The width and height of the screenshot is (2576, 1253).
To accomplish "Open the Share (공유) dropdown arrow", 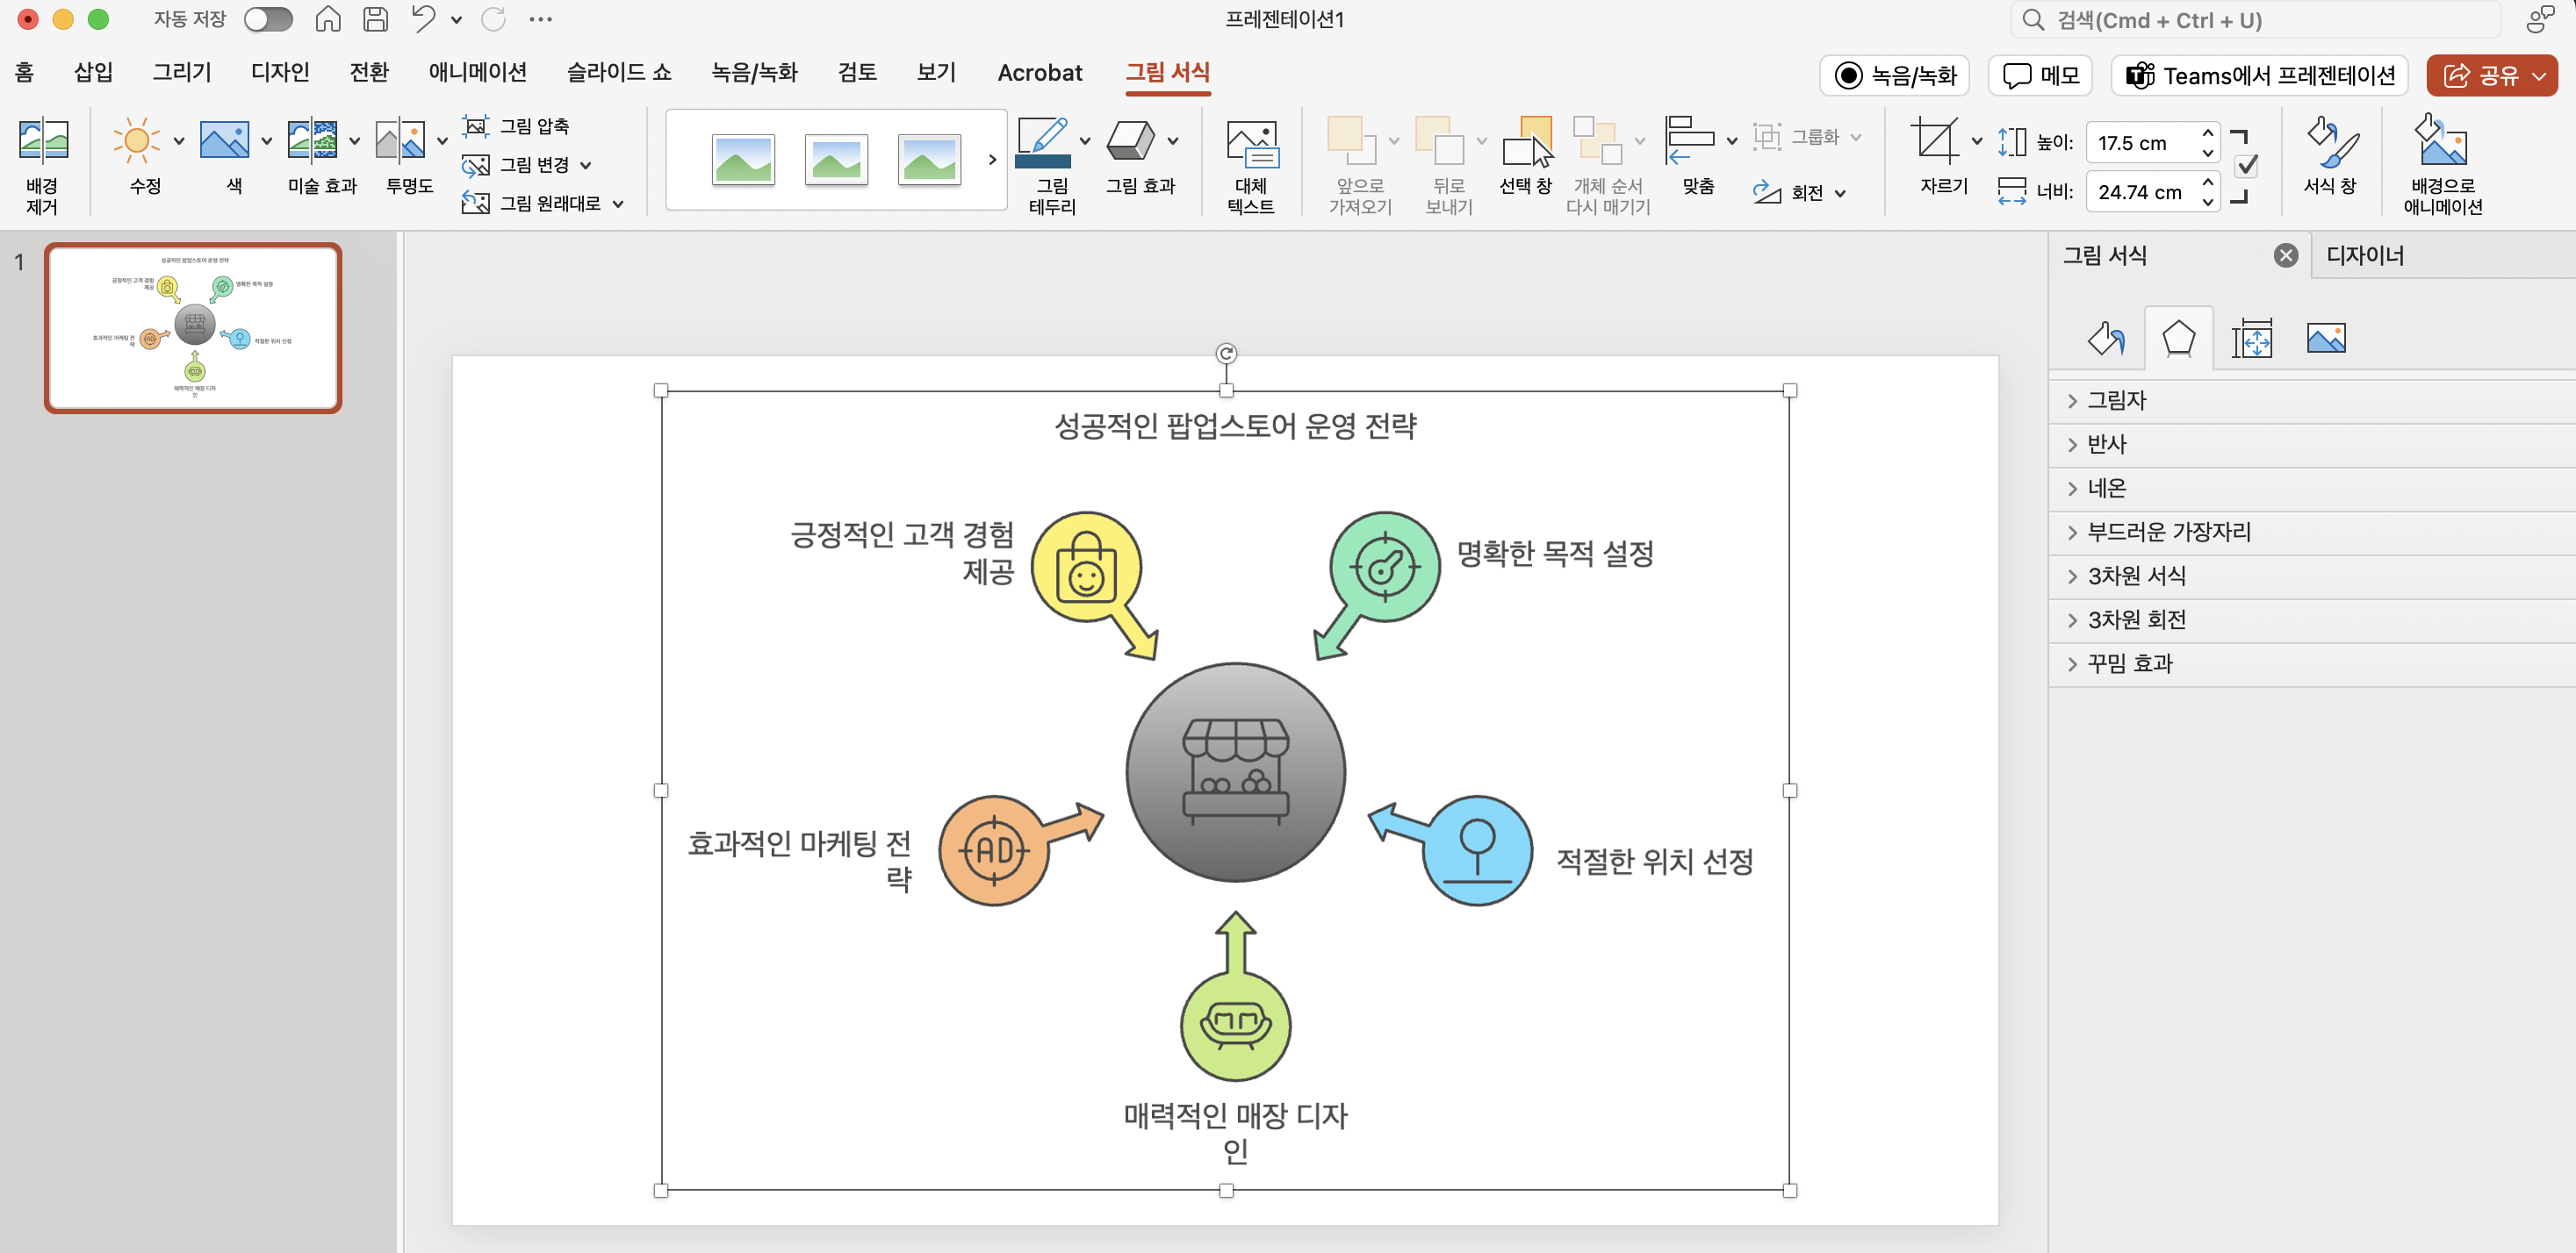I will (2539, 76).
